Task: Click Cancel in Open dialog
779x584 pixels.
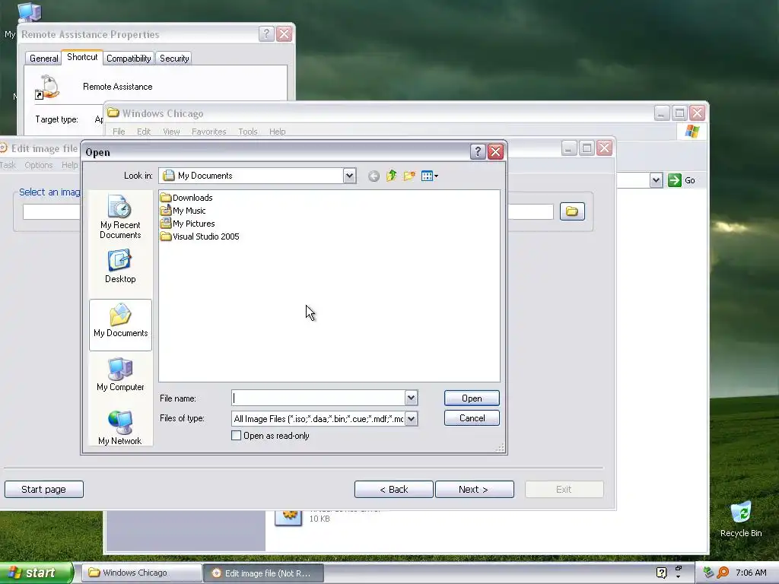Action: [x=472, y=418]
